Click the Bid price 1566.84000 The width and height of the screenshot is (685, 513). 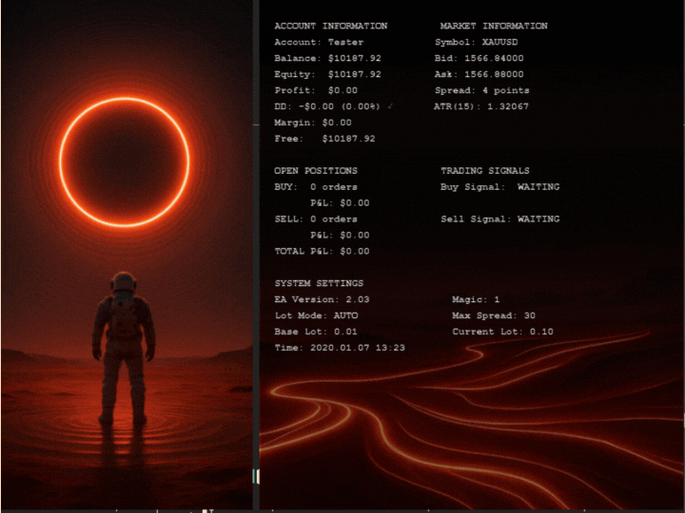[493, 59]
